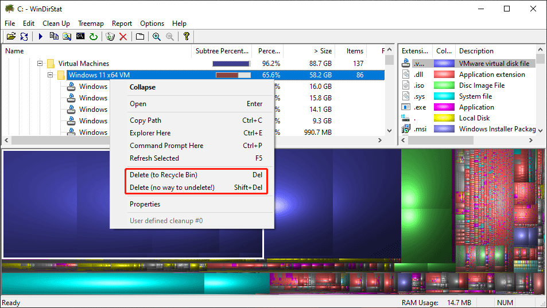Click the greyed Zoom Out magnifier icon
The width and height of the screenshot is (547, 308).
[170, 36]
